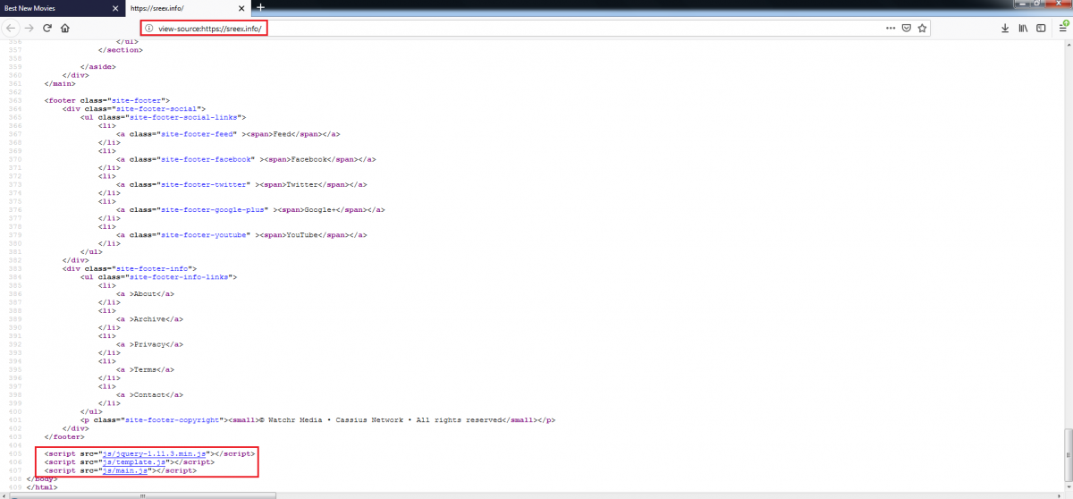Open the js/jquery-1.11.3.min.js link
1073x499 pixels.
pyautogui.click(x=156, y=453)
